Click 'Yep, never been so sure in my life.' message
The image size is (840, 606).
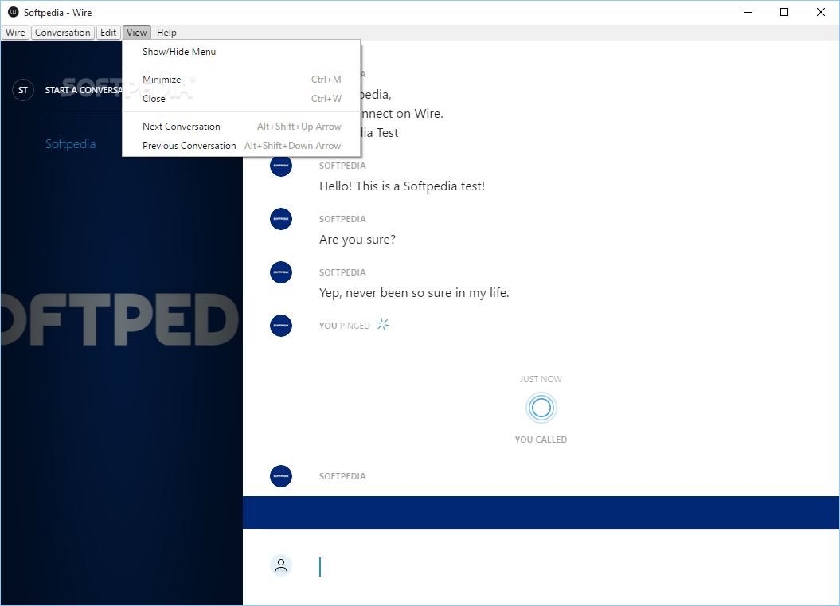414,292
